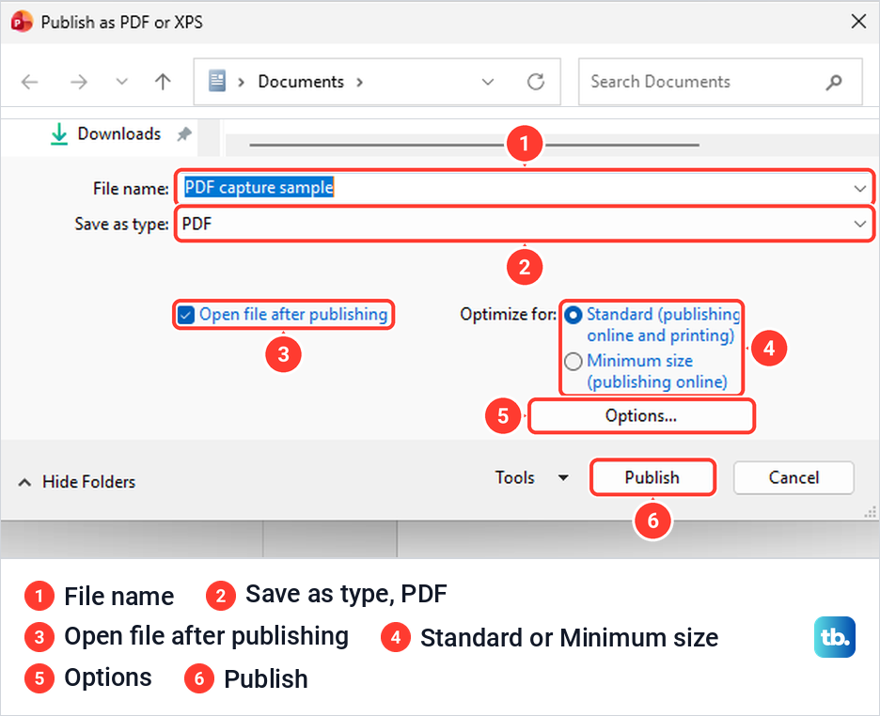Open the address bar history dropdown

tap(488, 82)
